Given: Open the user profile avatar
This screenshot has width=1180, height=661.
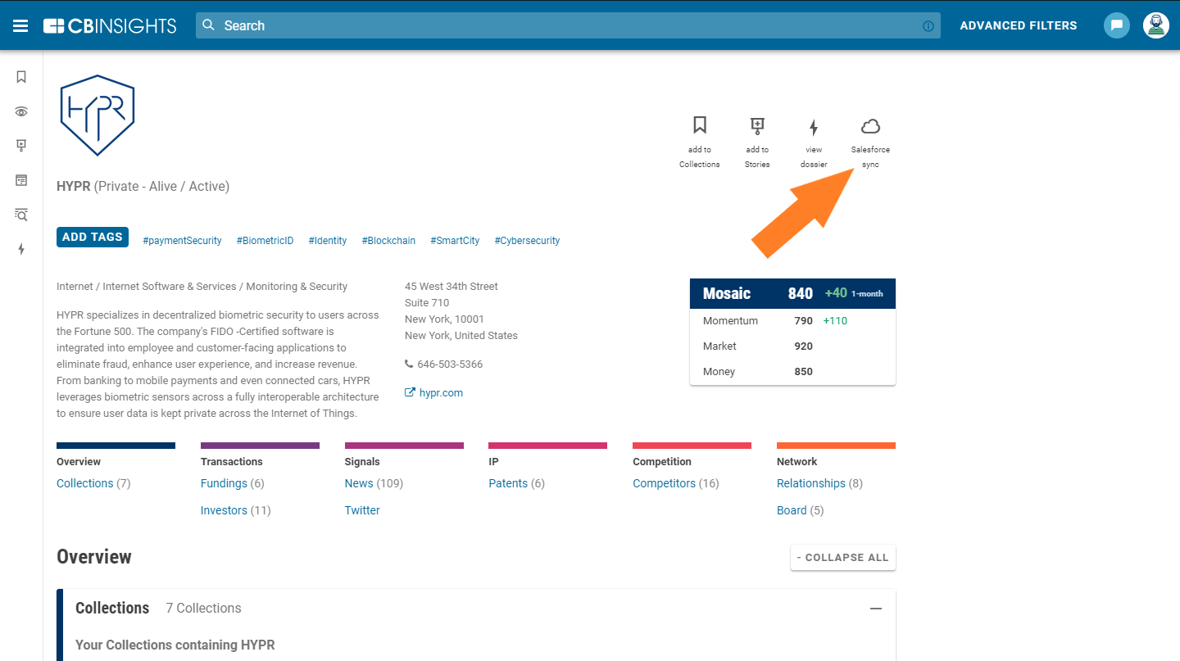Looking at the screenshot, I should tap(1155, 25).
